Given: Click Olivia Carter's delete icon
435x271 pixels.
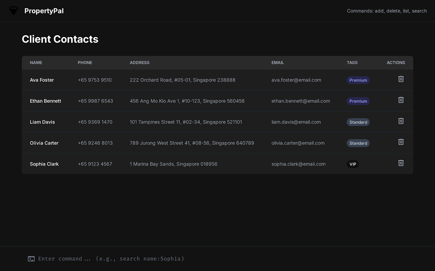Looking at the screenshot, I should 401,142.
